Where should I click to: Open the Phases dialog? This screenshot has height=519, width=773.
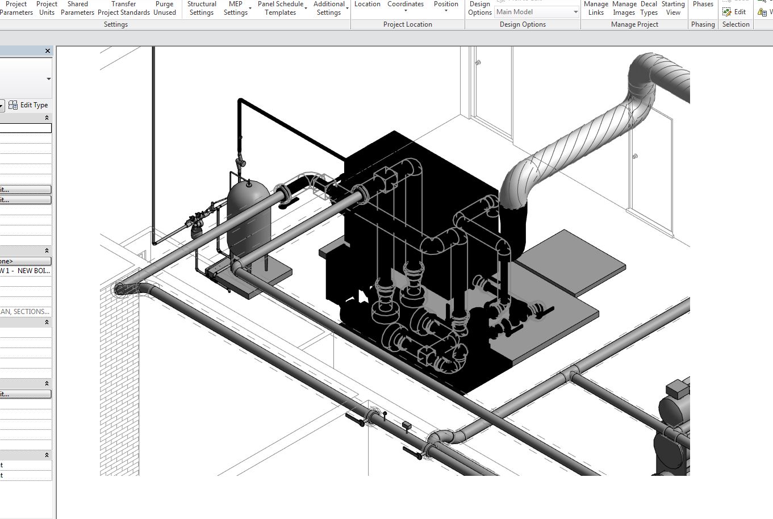click(x=703, y=4)
